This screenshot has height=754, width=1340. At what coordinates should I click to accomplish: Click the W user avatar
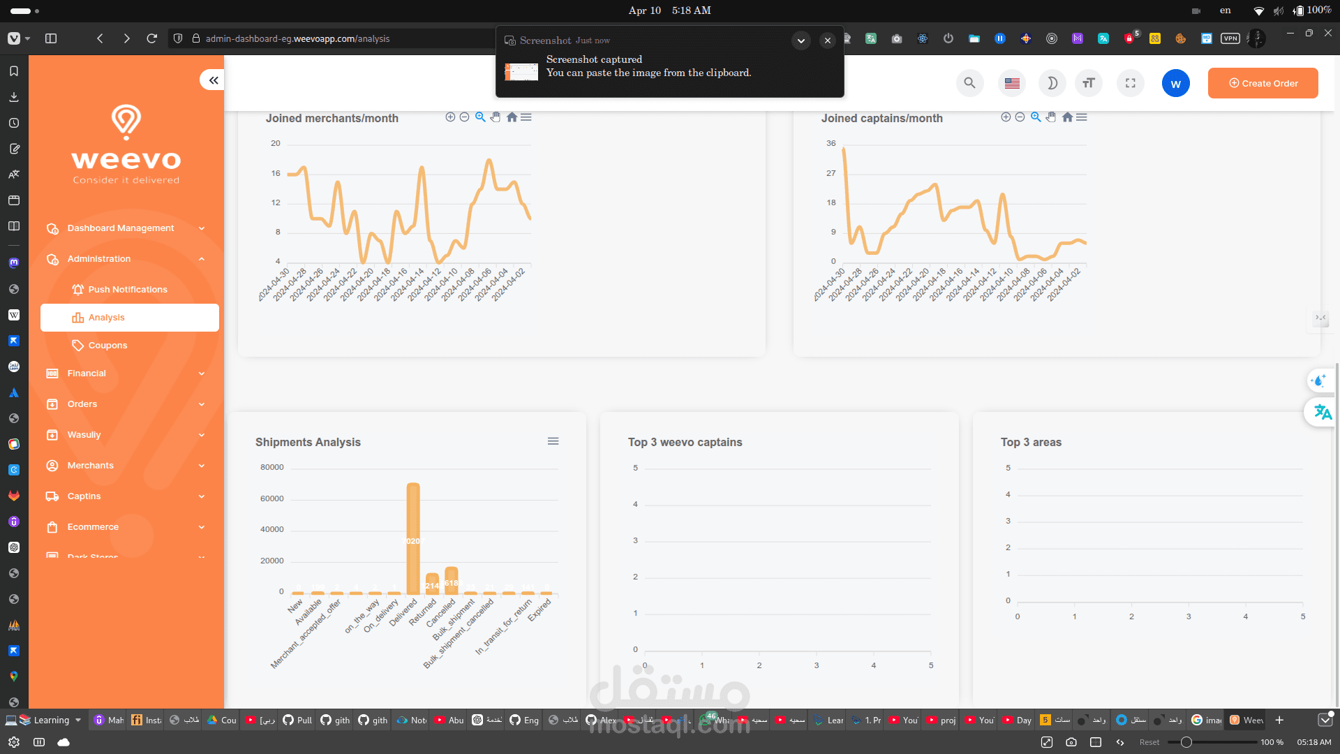(1175, 84)
